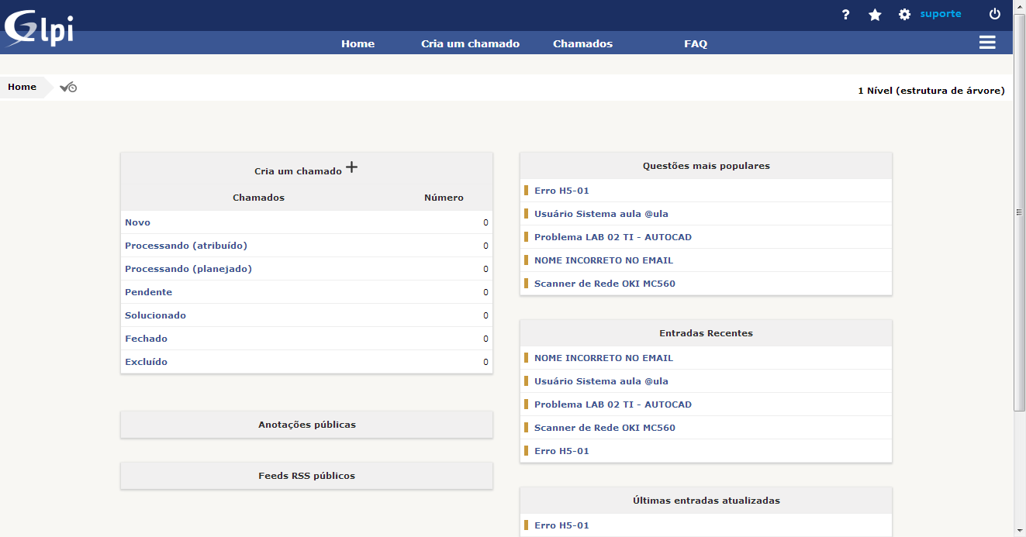Screen dimensions: 1026x537
Task: Click the GLPI logo
Action: [39, 27]
